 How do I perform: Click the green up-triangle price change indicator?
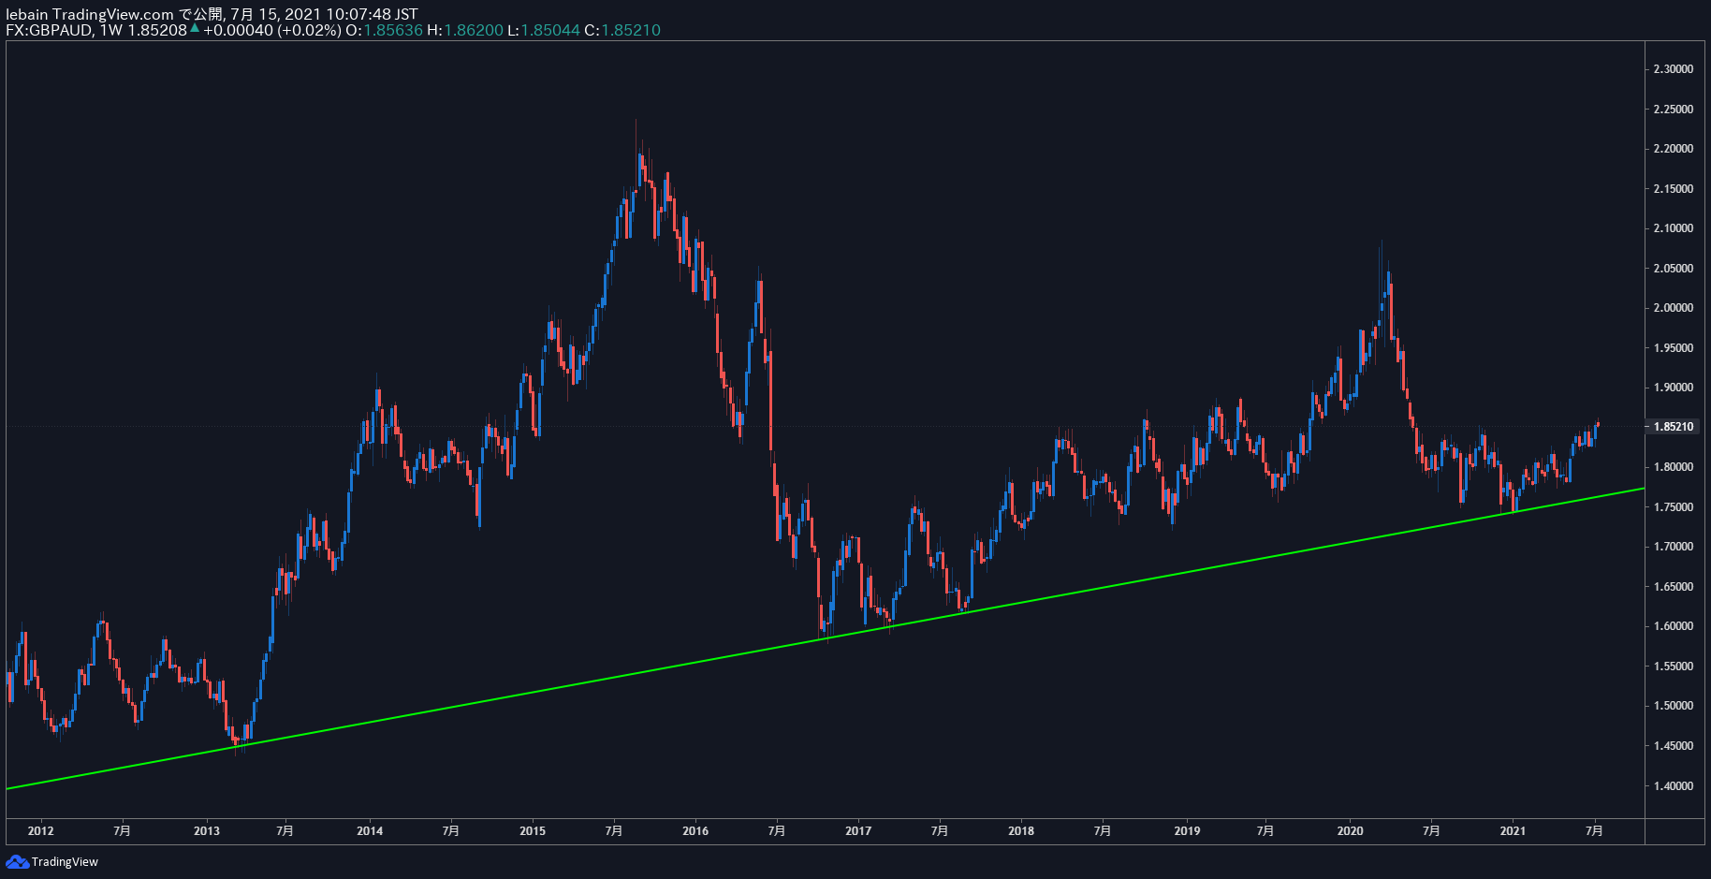click(195, 28)
